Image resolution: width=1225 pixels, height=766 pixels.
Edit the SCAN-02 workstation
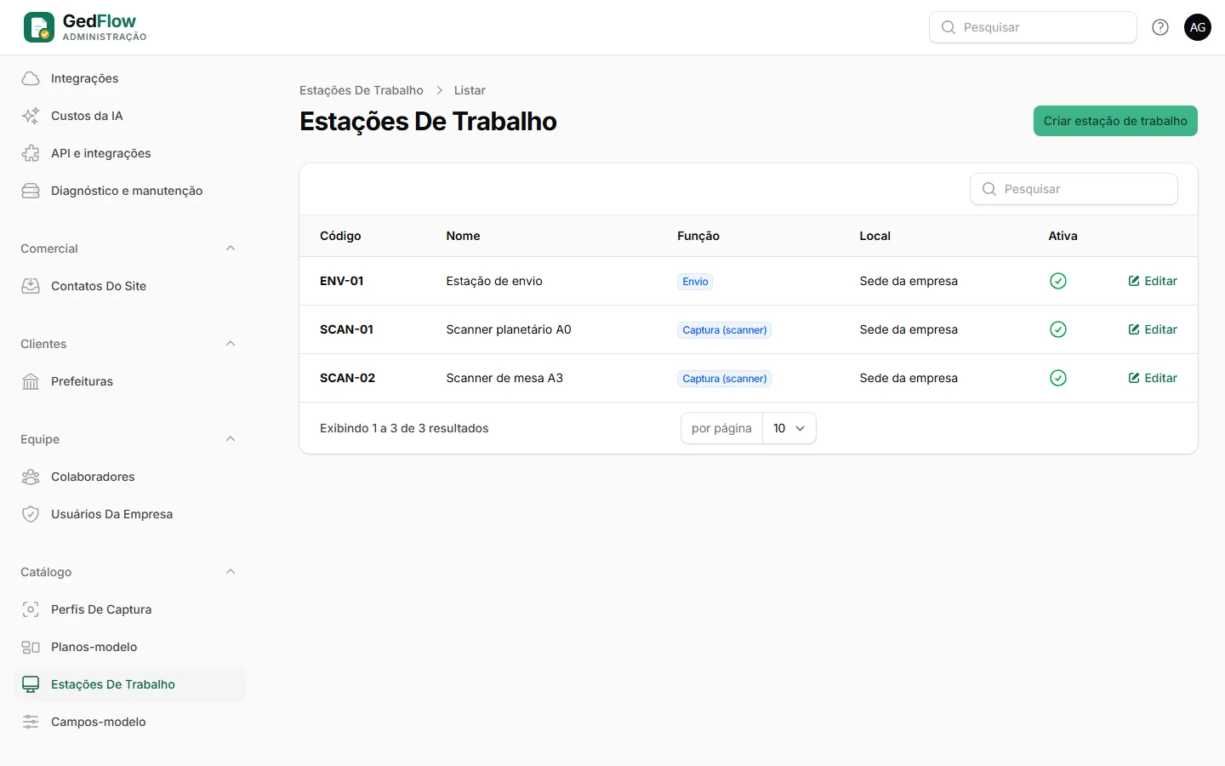click(x=1153, y=378)
